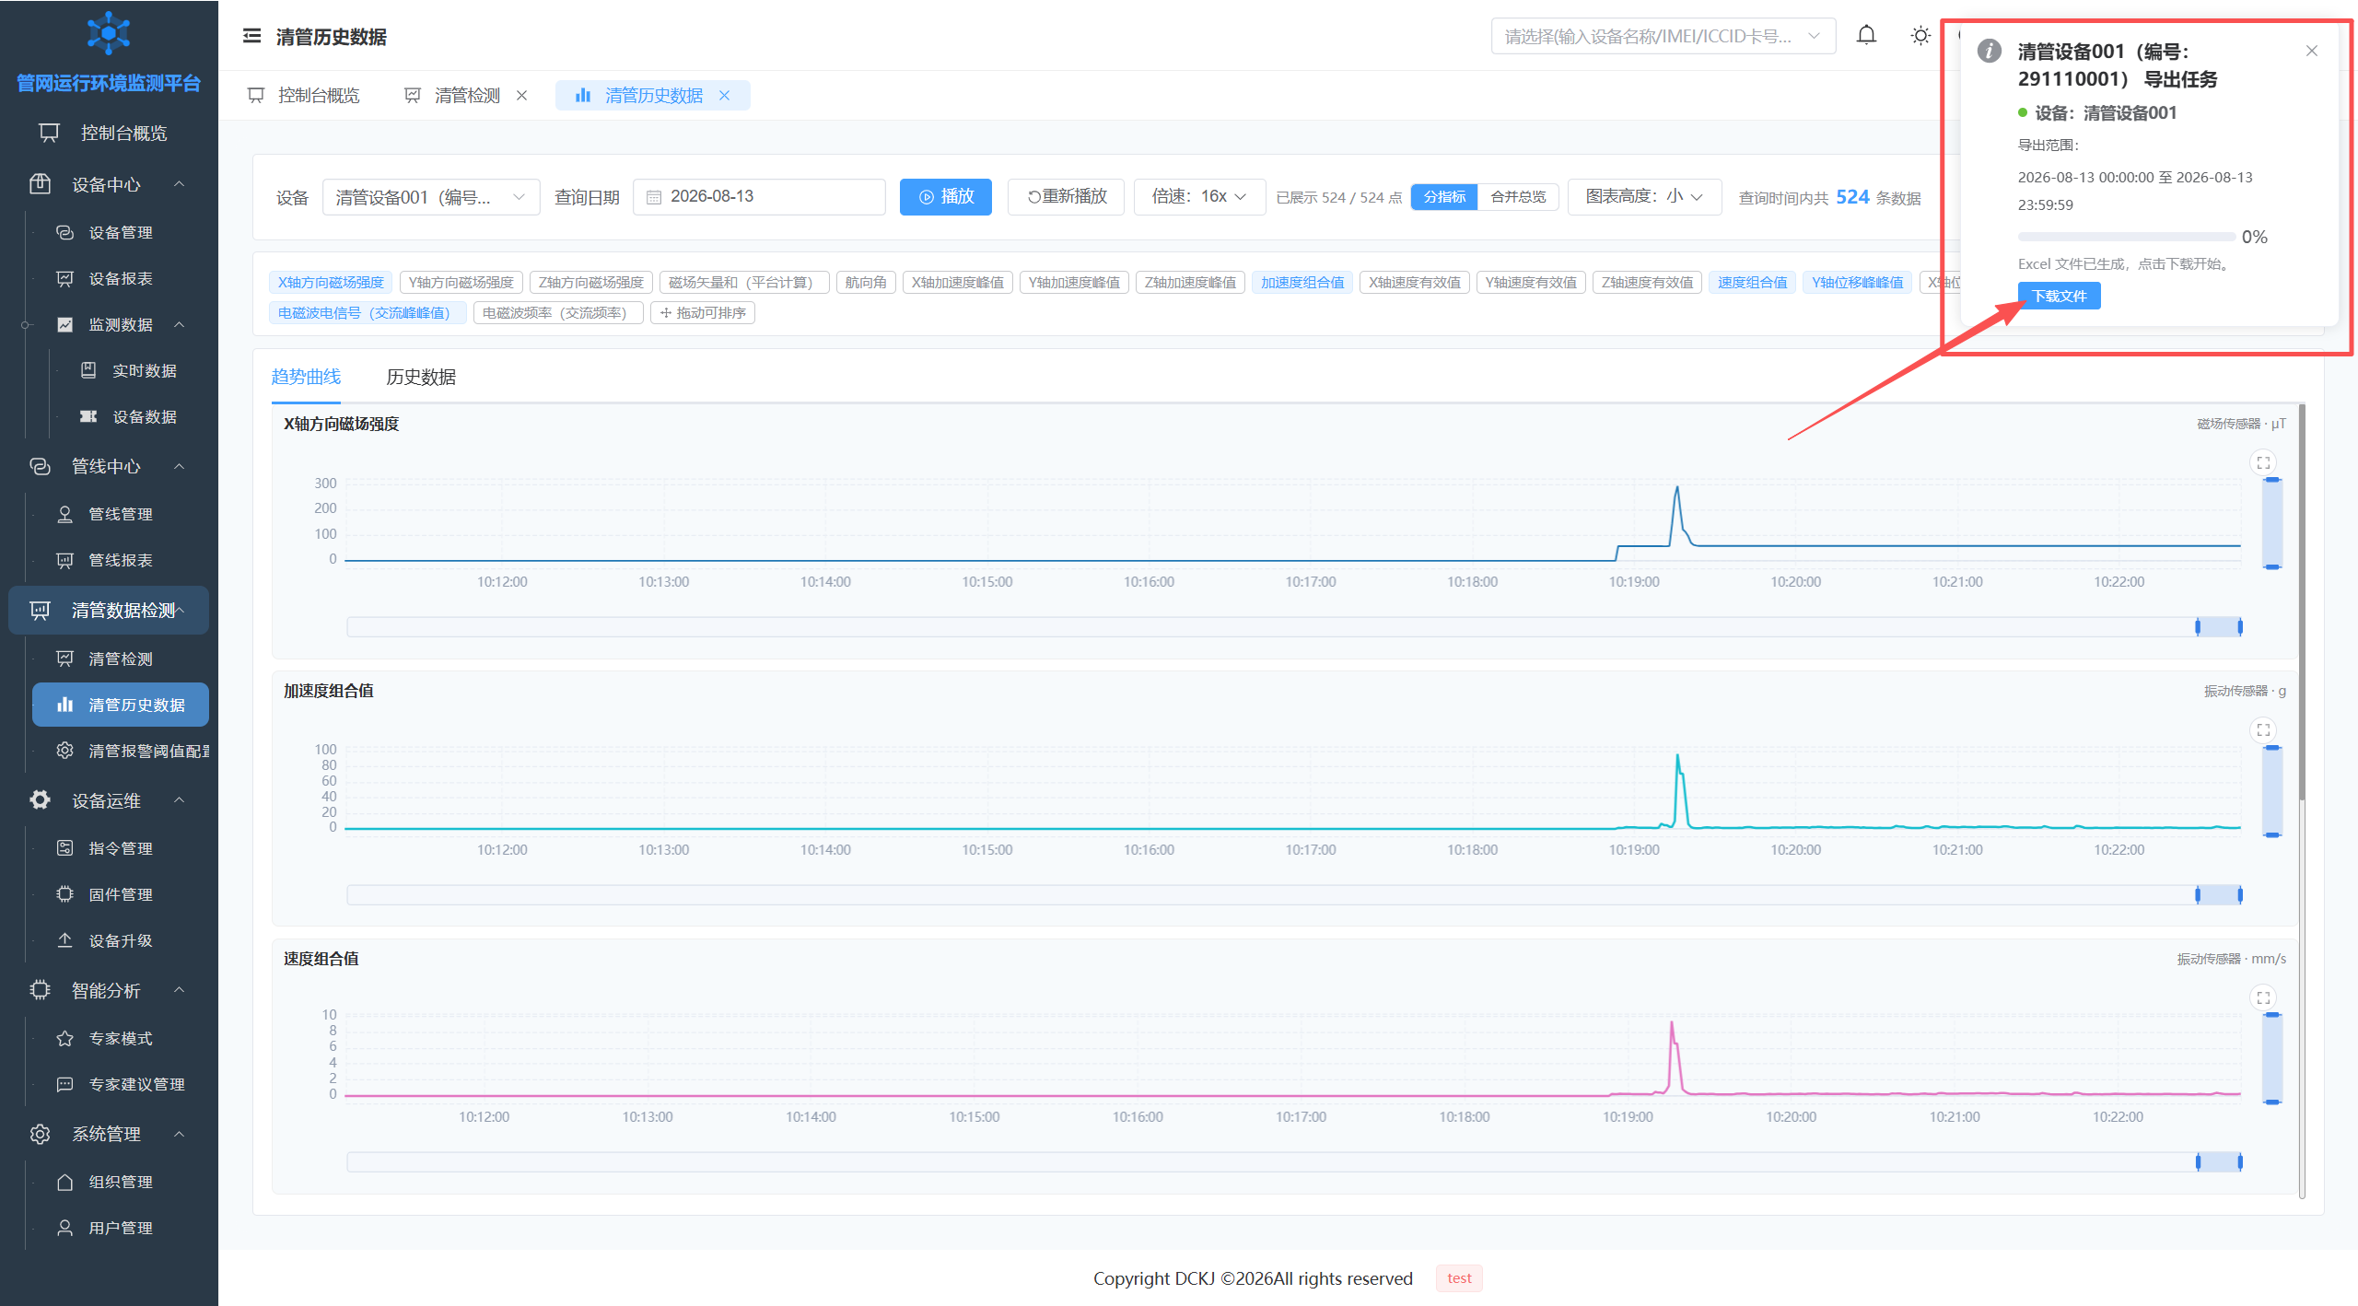Toggle the Y轴方向磁场强度 indicator tag
Screen dimensions: 2358x1306
[x=461, y=282]
